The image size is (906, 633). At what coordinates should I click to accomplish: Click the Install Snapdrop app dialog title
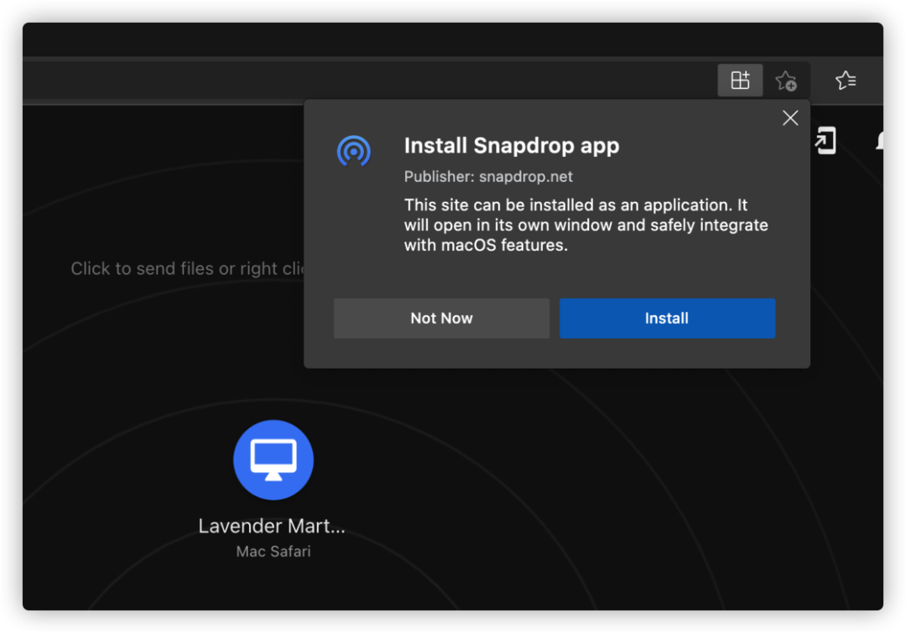click(511, 146)
